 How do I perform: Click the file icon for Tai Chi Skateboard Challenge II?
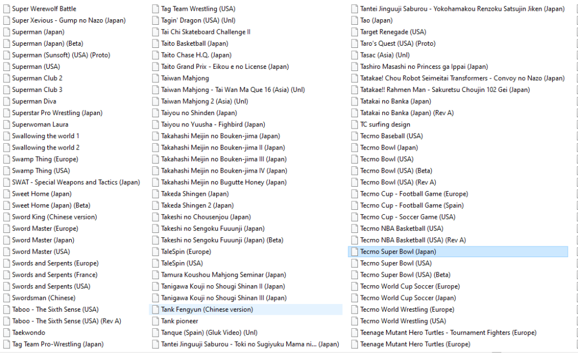pyautogui.click(x=156, y=32)
